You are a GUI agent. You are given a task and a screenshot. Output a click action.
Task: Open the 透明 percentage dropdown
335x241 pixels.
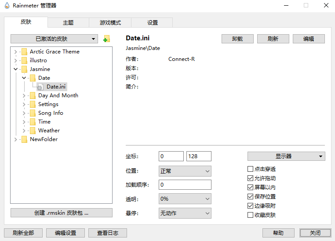[185, 198]
